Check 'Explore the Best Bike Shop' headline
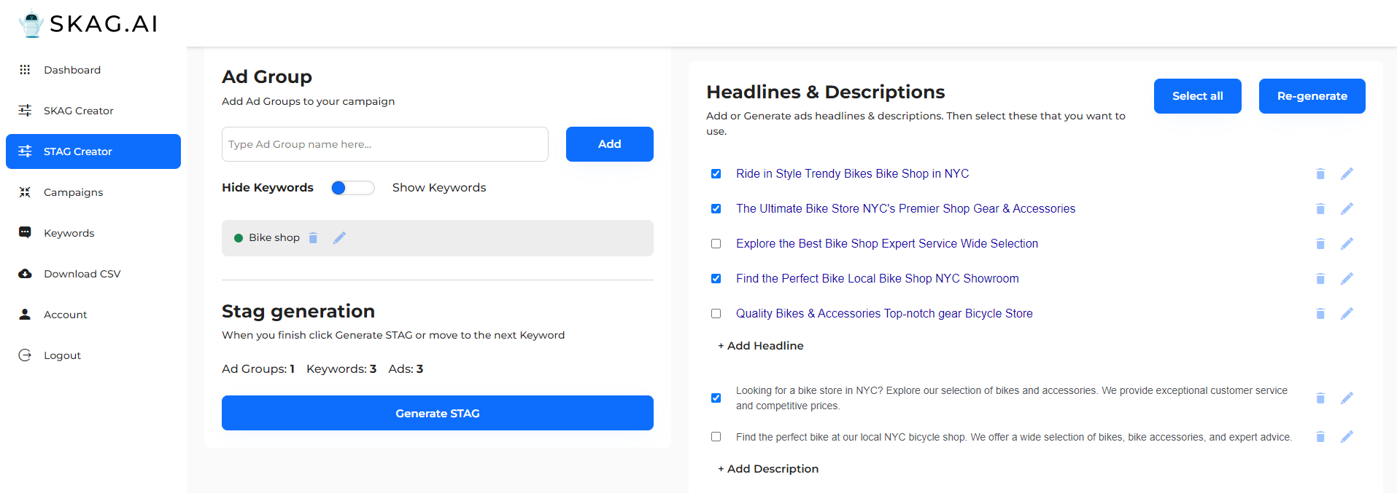Viewport: 1397px width, 493px height. pos(716,243)
